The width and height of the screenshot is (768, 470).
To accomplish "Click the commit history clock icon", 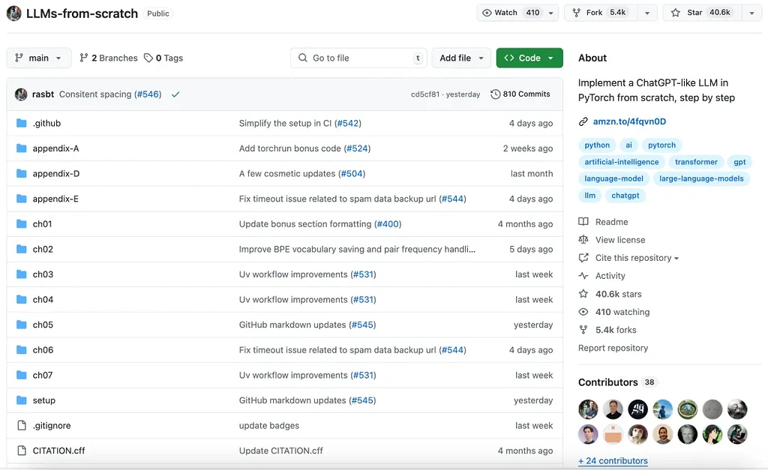I will pos(495,94).
